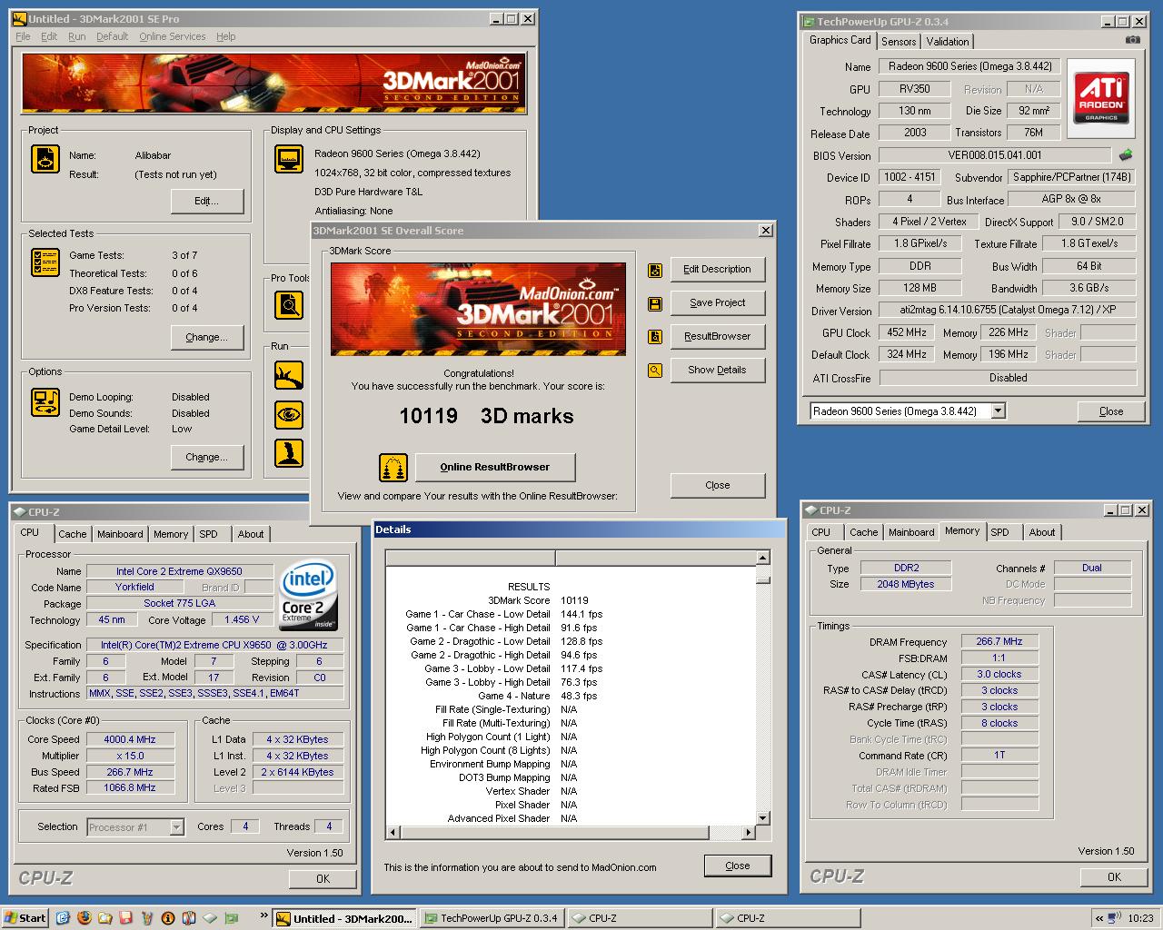The image size is (1163, 930).
Task: Open Firefox from the quick launch bar
Action: pos(84,918)
